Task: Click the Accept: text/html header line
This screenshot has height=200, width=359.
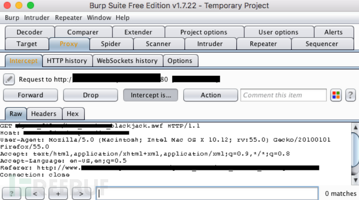Action: click(145, 154)
